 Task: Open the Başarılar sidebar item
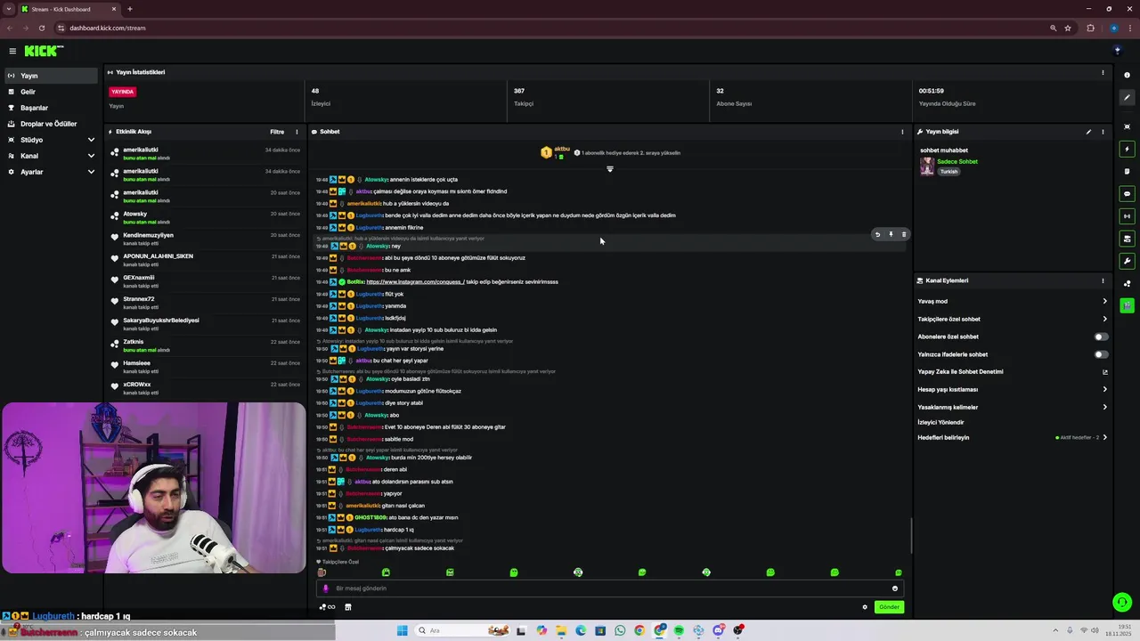(x=52, y=108)
